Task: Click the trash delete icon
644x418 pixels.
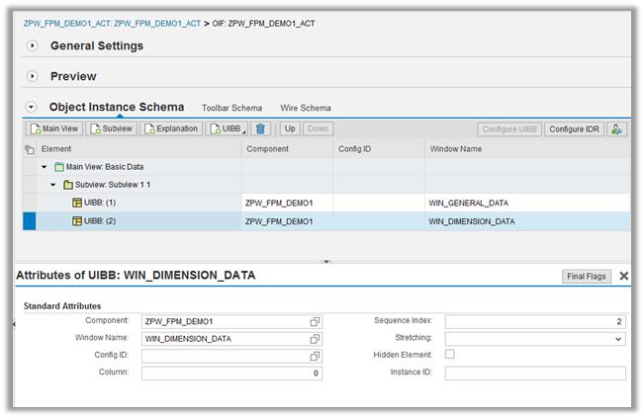Action: click(x=260, y=128)
